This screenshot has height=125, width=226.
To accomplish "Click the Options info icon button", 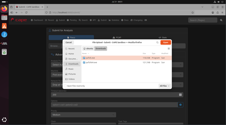I will pos(180,105).
